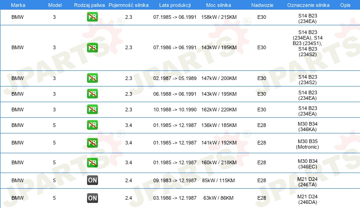Click petrol fuel icon in 158kW / 215KM row

[92, 17]
